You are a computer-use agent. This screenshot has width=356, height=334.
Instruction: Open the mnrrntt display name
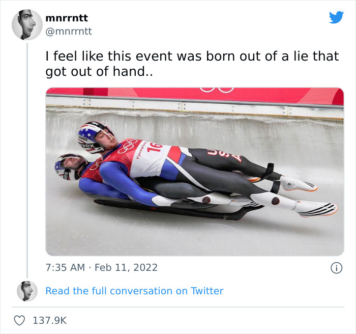point(67,18)
